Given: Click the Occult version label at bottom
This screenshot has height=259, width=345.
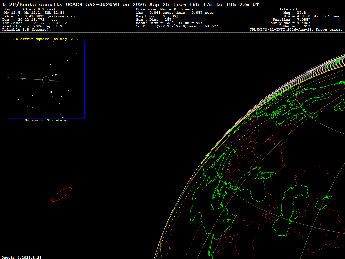Looking at the screenshot, I should pos(22,257).
